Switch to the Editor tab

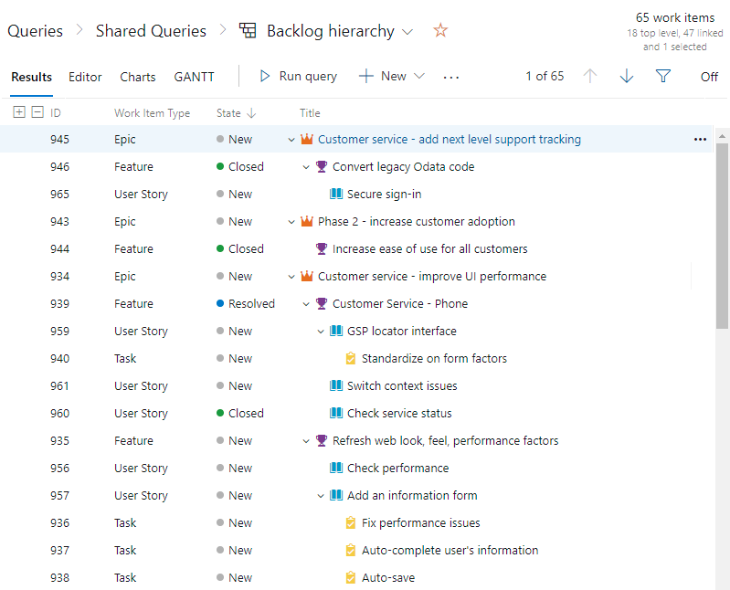[85, 77]
